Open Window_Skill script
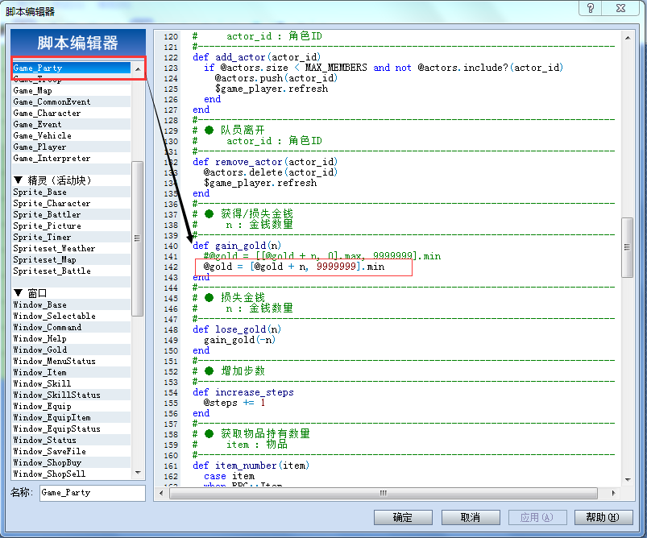 pyautogui.click(x=72, y=383)
